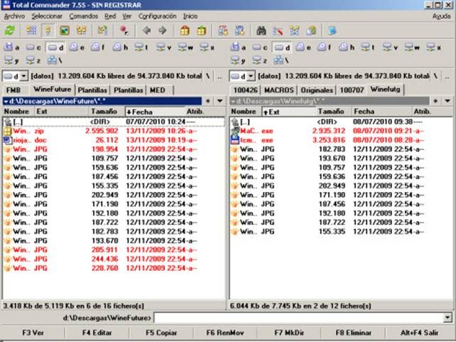456x342 pixels.
Task: Switch to the MACROS tab in right panel
Action: click(278, 90)
